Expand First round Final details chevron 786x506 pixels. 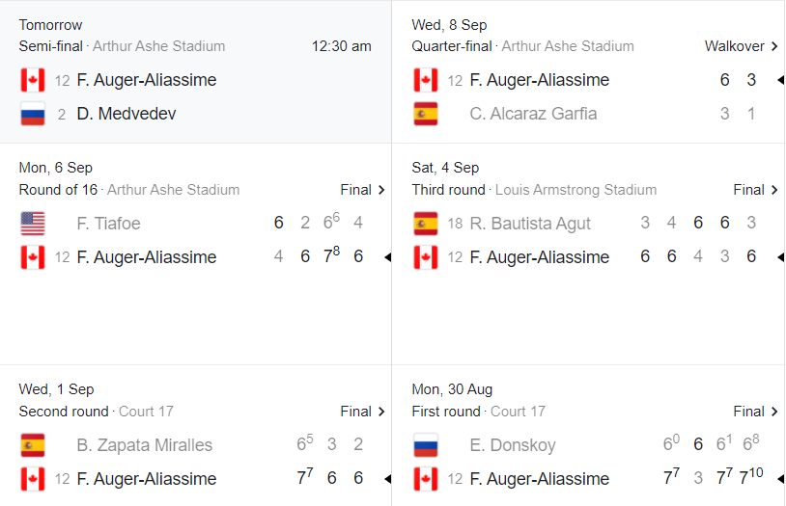point(774,412)
